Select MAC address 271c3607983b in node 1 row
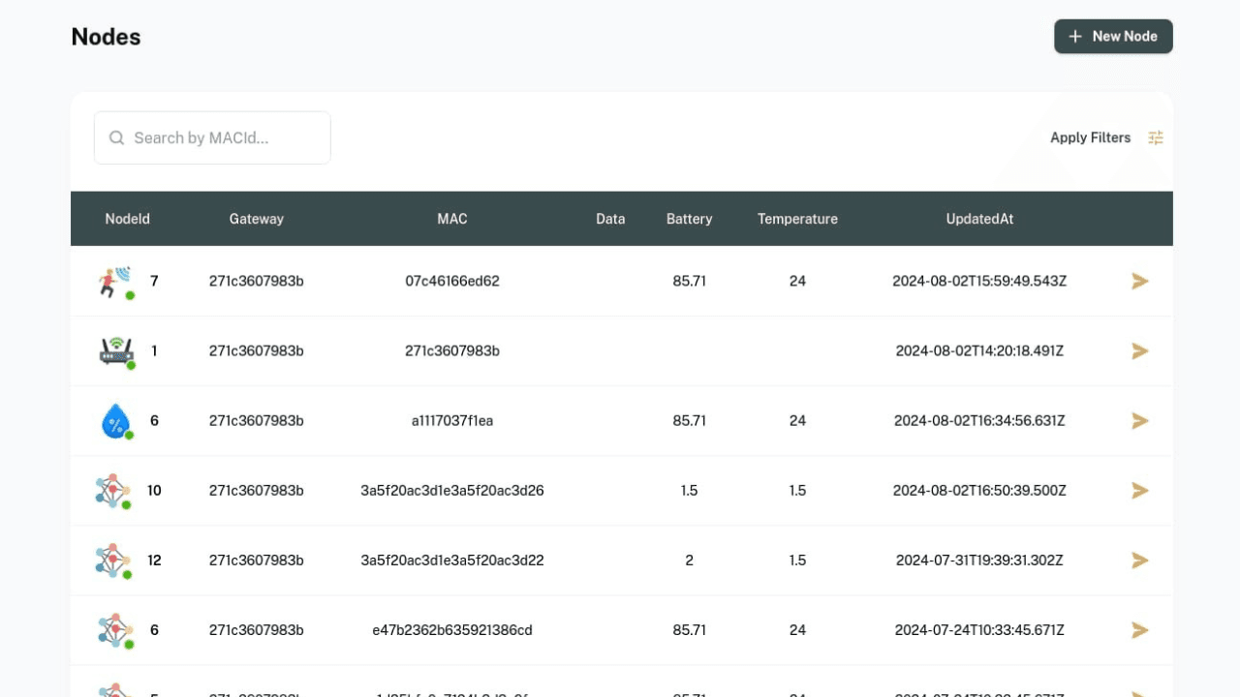The width and height of the screenshot is (1240, 697). click(x=452, y=350)
